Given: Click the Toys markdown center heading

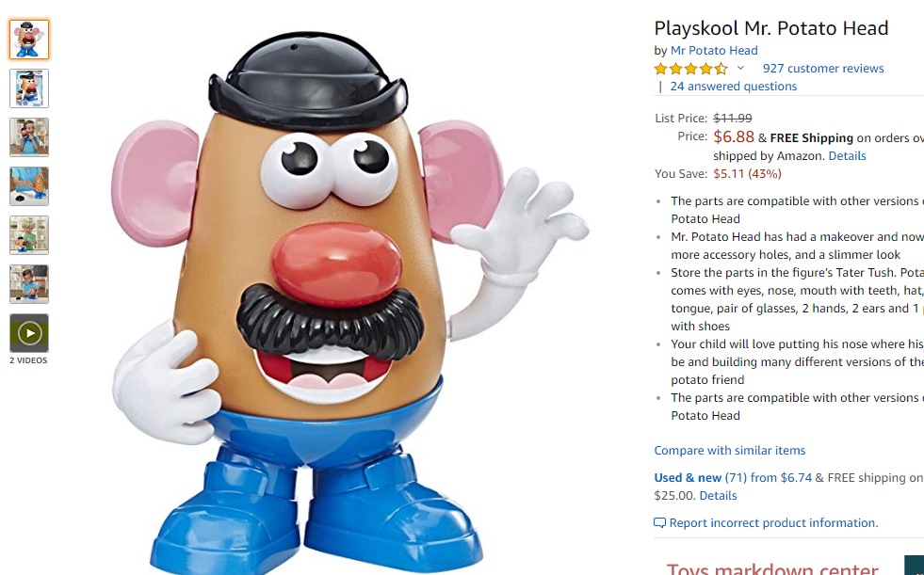Looking at the screenshot, I should tap(772, 568).
